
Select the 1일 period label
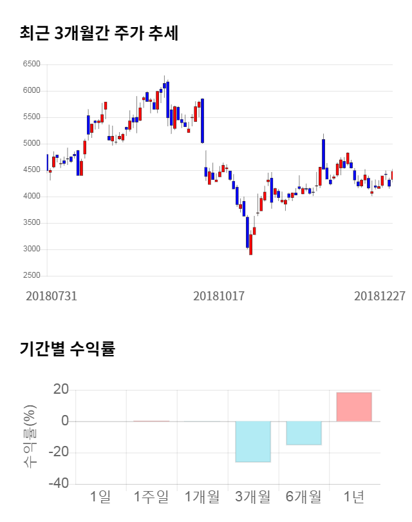pyautogui.click(x=100, y=497)
